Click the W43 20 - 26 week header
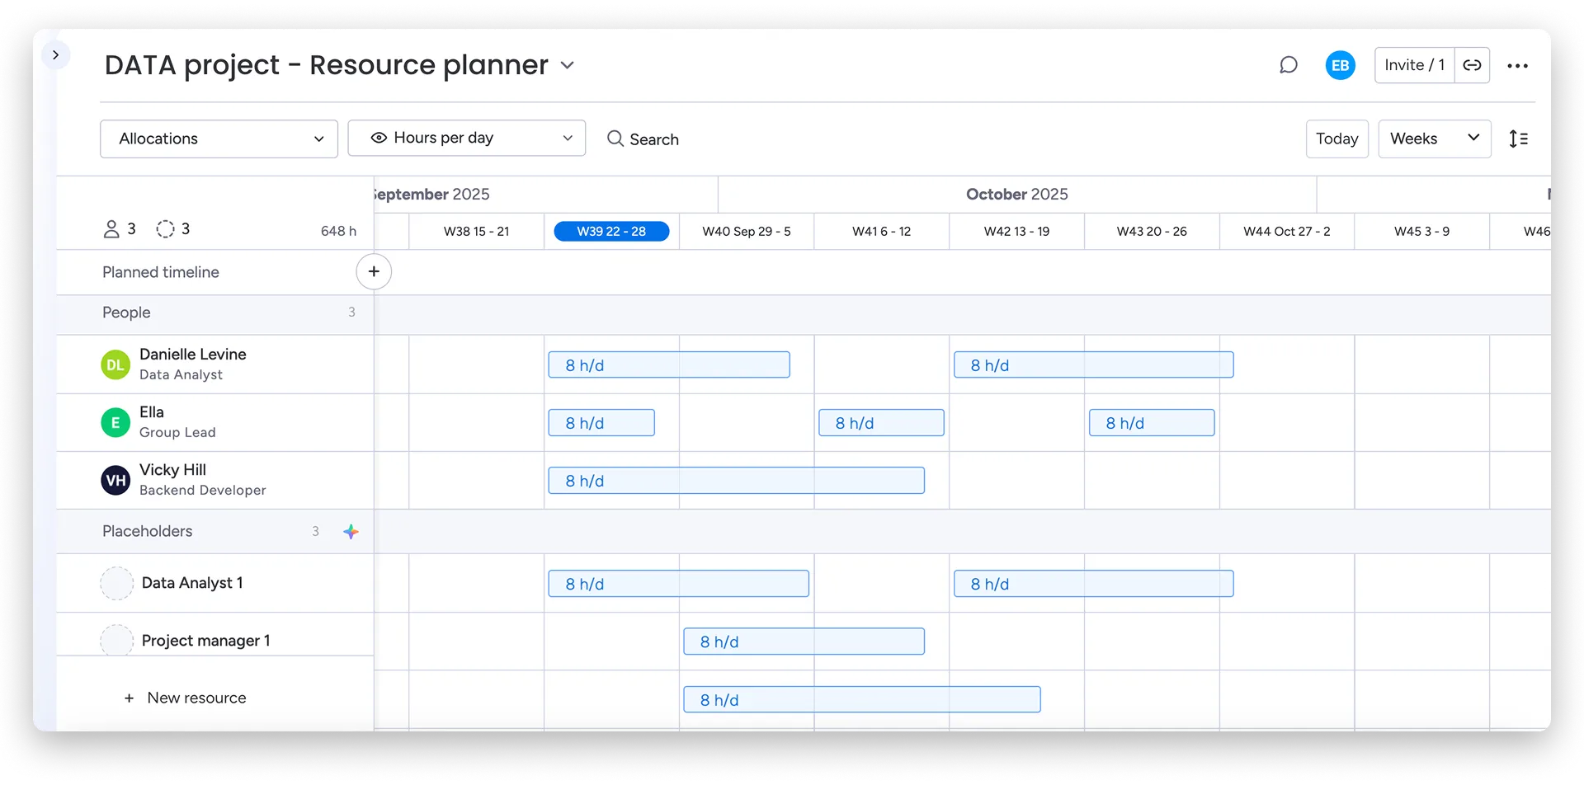This screenshot has height=785, width=1584. (1152, 232)
